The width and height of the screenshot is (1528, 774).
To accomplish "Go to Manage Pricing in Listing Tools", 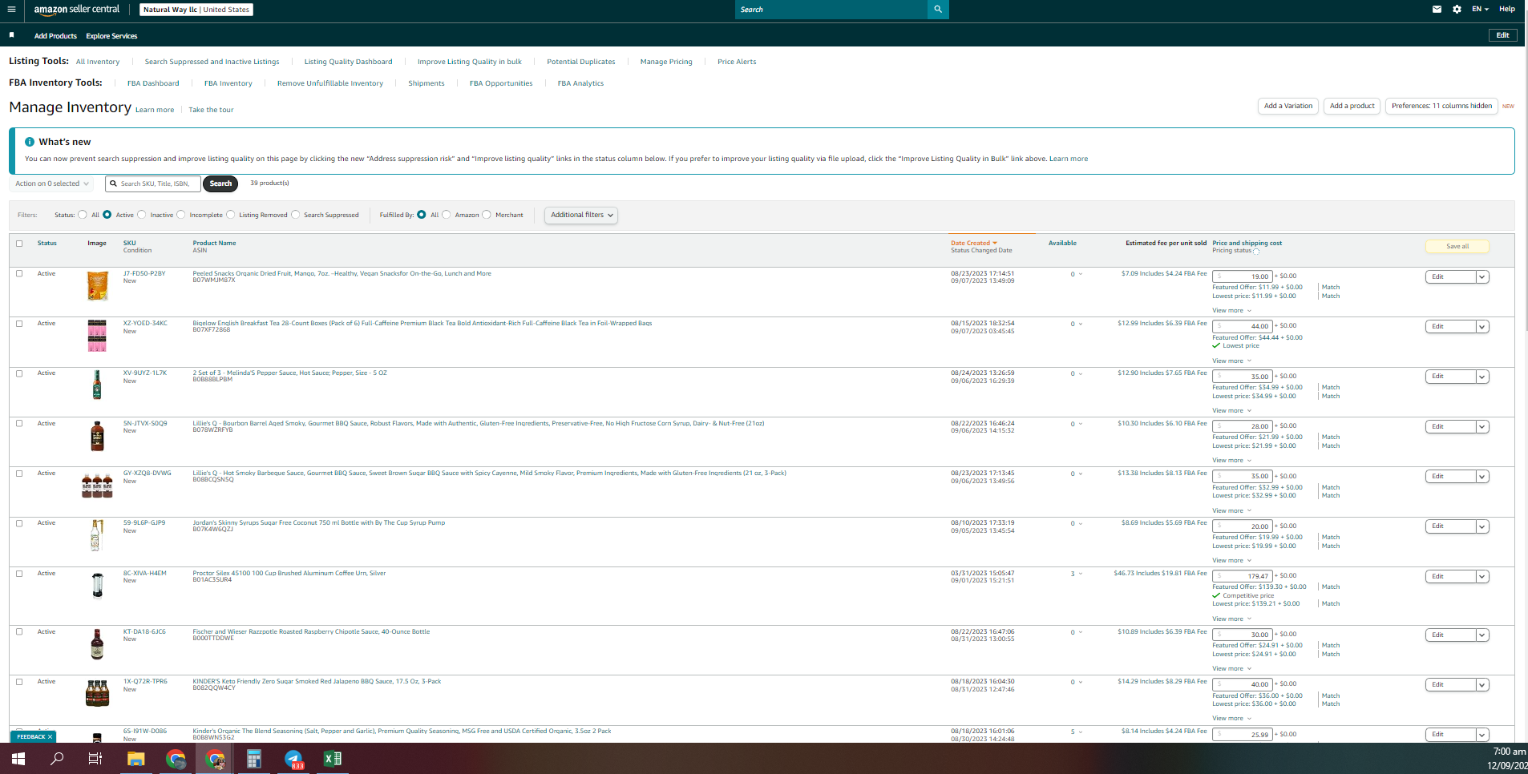I will point(666,62).
